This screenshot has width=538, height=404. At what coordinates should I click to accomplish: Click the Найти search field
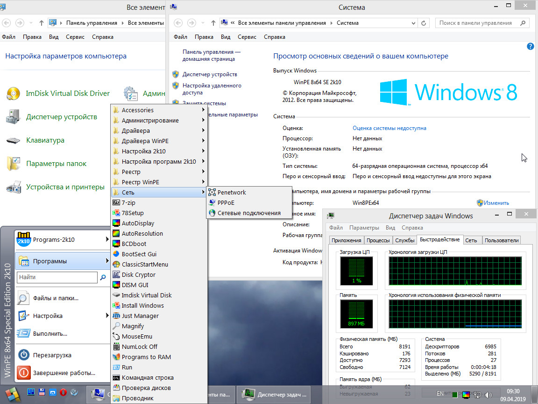56,277
